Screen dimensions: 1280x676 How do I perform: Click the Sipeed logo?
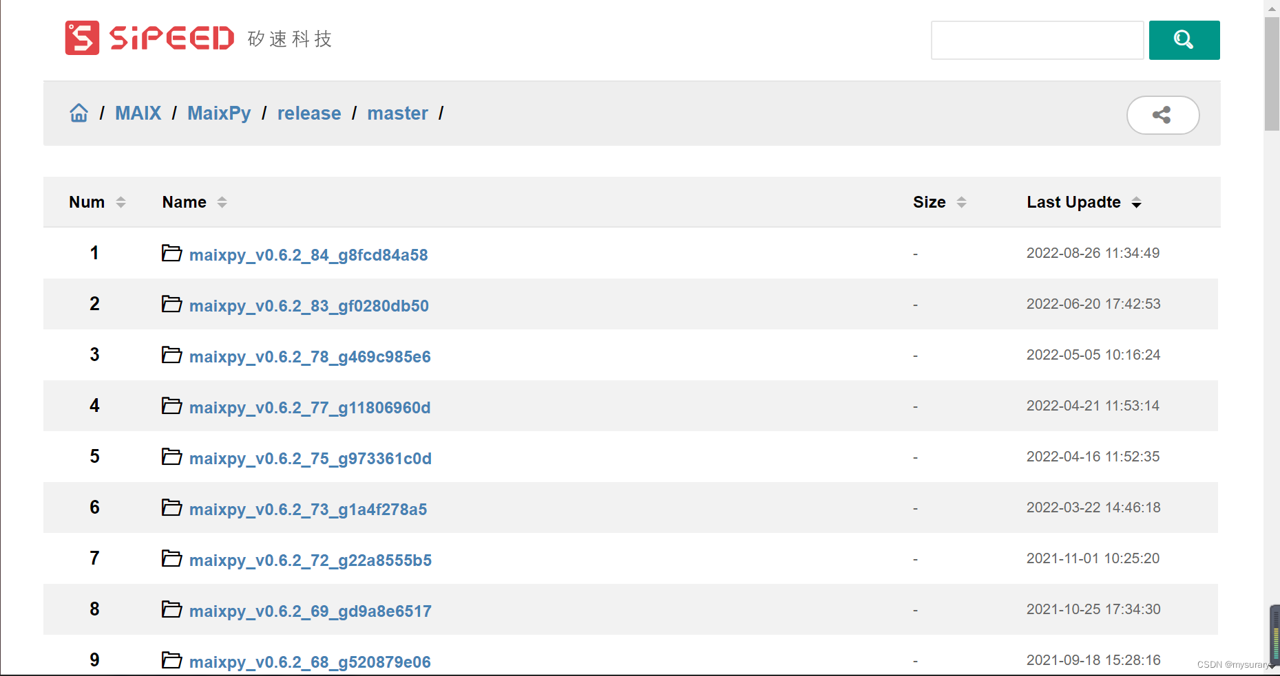(x=149, y=38)
